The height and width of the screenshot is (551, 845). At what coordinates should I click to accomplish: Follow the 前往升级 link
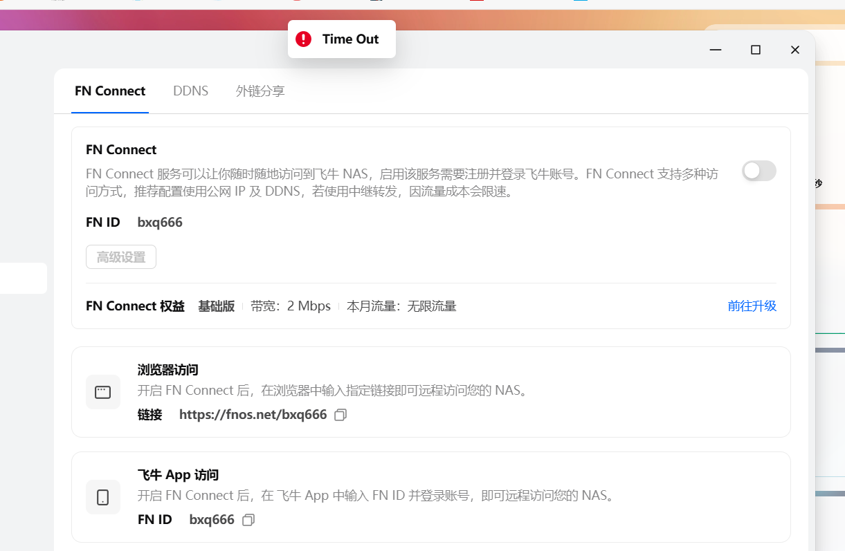(752, 306)
